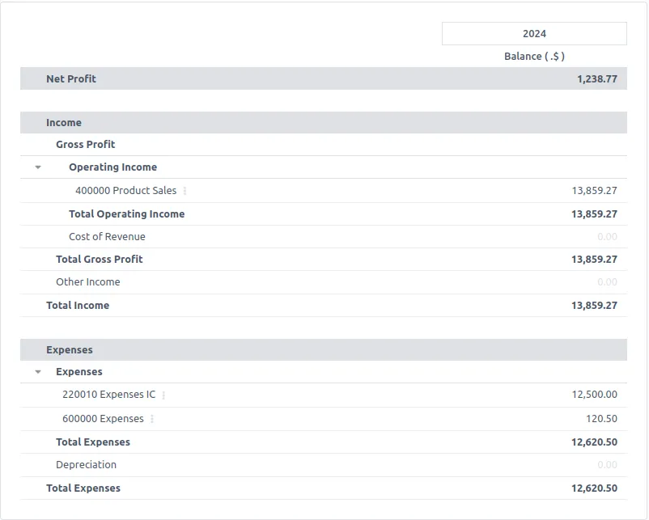649x520 pixels.
Task: Collapse the Operating Income section
Action: tap(36, 167)
